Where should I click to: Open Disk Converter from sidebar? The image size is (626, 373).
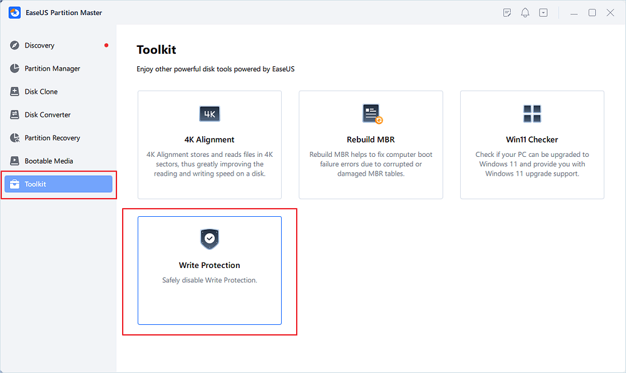48,115
